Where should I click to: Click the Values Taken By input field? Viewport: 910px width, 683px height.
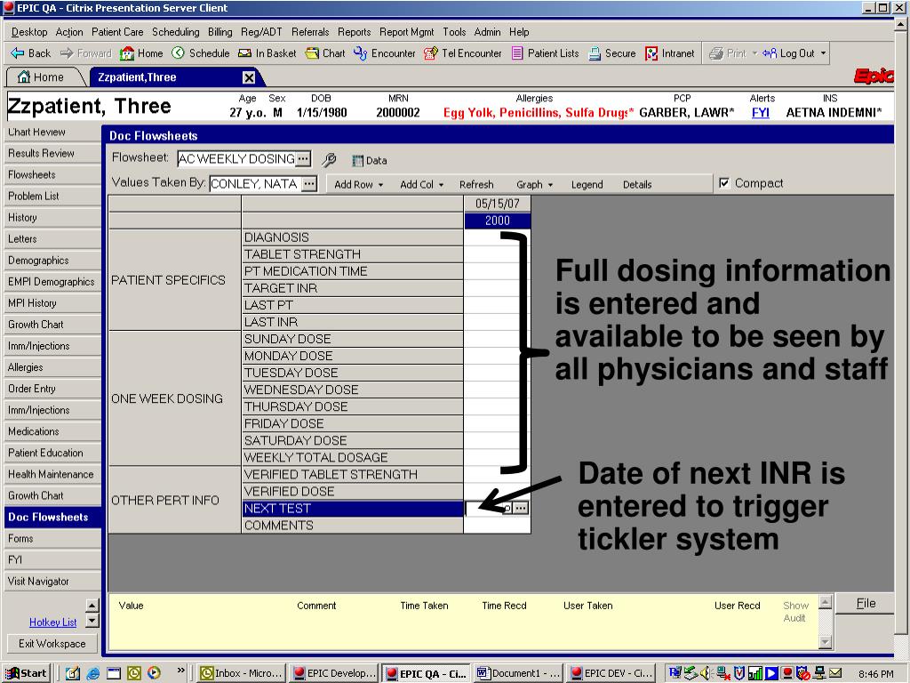click(256, 183)
